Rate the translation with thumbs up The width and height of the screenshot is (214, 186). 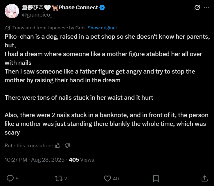click(x=58, y=146)
